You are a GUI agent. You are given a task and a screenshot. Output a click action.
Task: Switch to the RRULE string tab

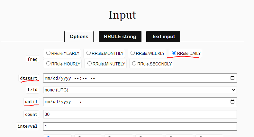[120, 37]
